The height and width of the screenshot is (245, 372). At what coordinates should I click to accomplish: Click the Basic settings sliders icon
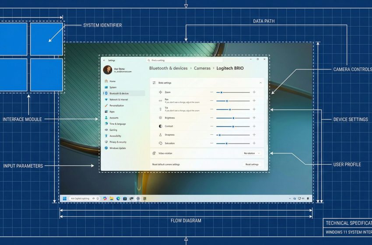[154, 83]
